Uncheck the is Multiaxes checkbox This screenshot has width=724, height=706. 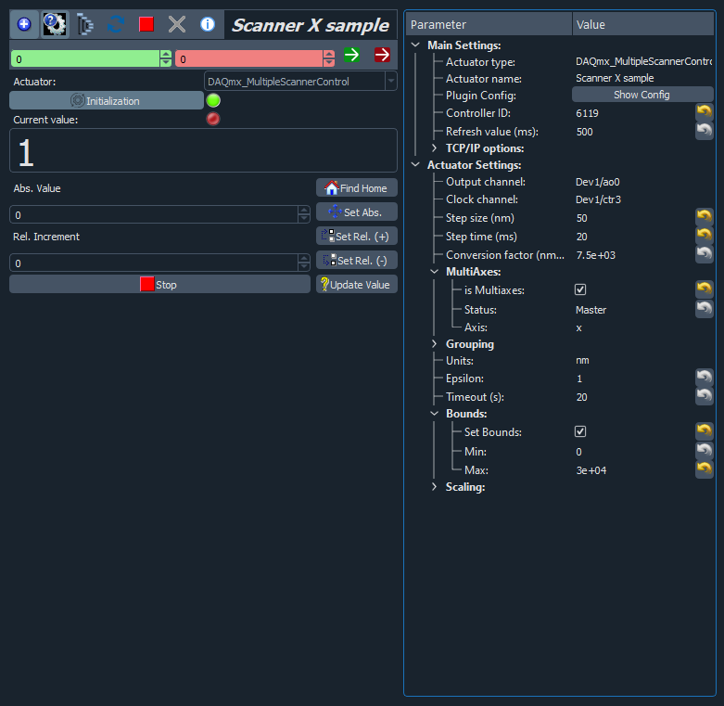click(580, 289)
